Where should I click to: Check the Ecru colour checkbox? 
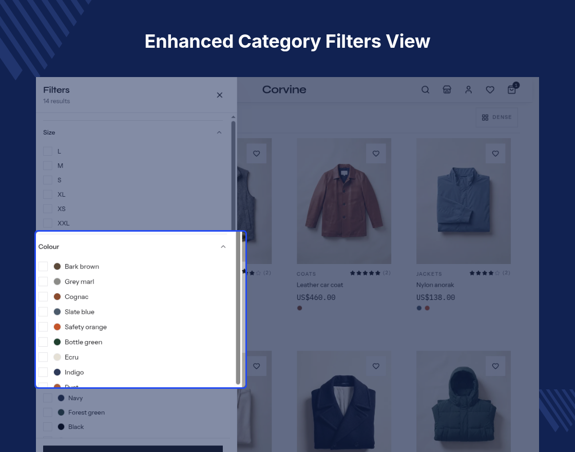pyautogui.click(x=43, y=357)
